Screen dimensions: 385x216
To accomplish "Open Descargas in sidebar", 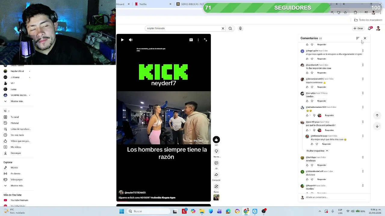I will (16, 153).
